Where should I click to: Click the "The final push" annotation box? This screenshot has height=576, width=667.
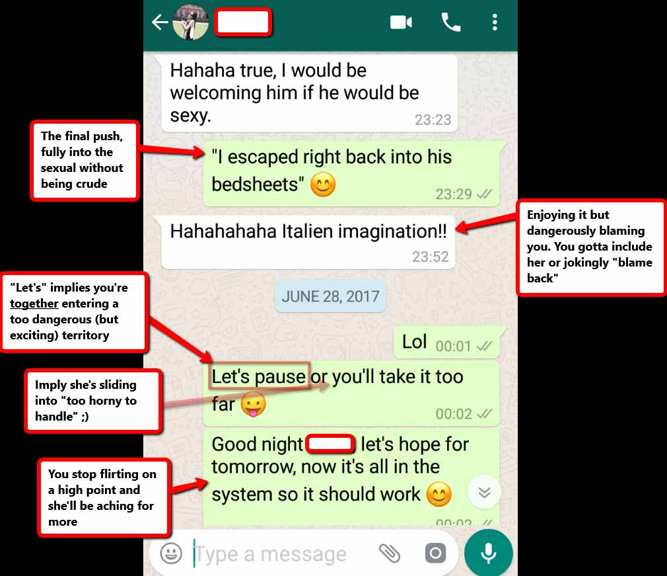coord(85,160)
